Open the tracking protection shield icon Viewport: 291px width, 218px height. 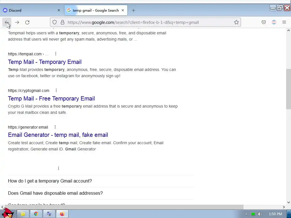click(x=54, y=22)
